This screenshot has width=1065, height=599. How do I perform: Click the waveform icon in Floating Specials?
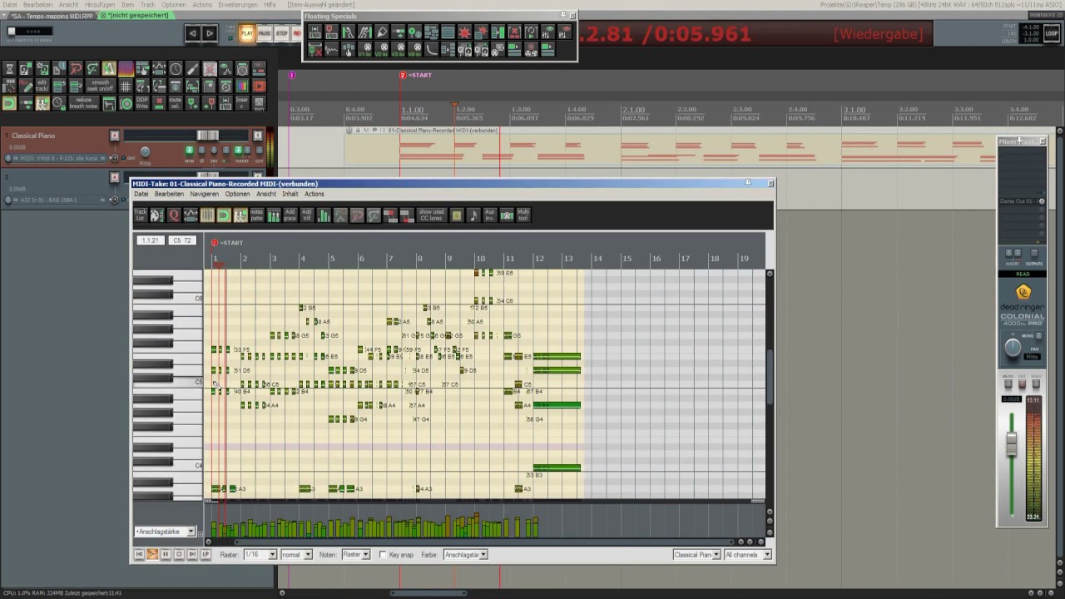tap(331, 50)
